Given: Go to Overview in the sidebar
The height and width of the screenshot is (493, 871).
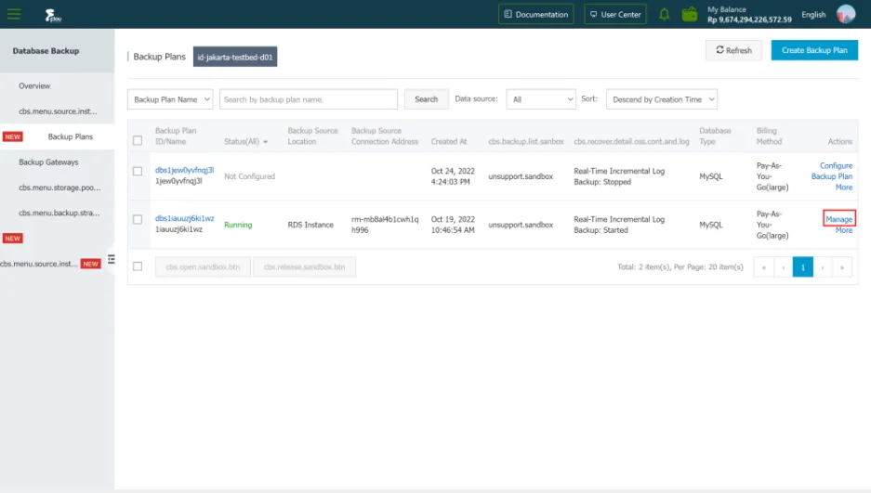Looking at the screenshot, I should click(34, 85).
